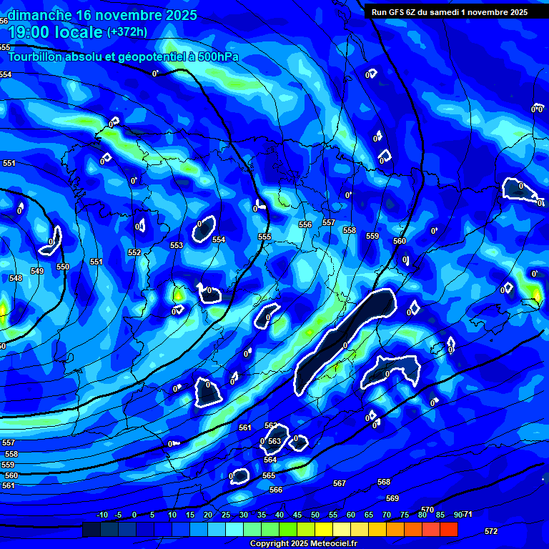Click 'Tourbillon absolu et géopotentiel à 500hPa' caption

pyautogui.click(x=123, y=56)
